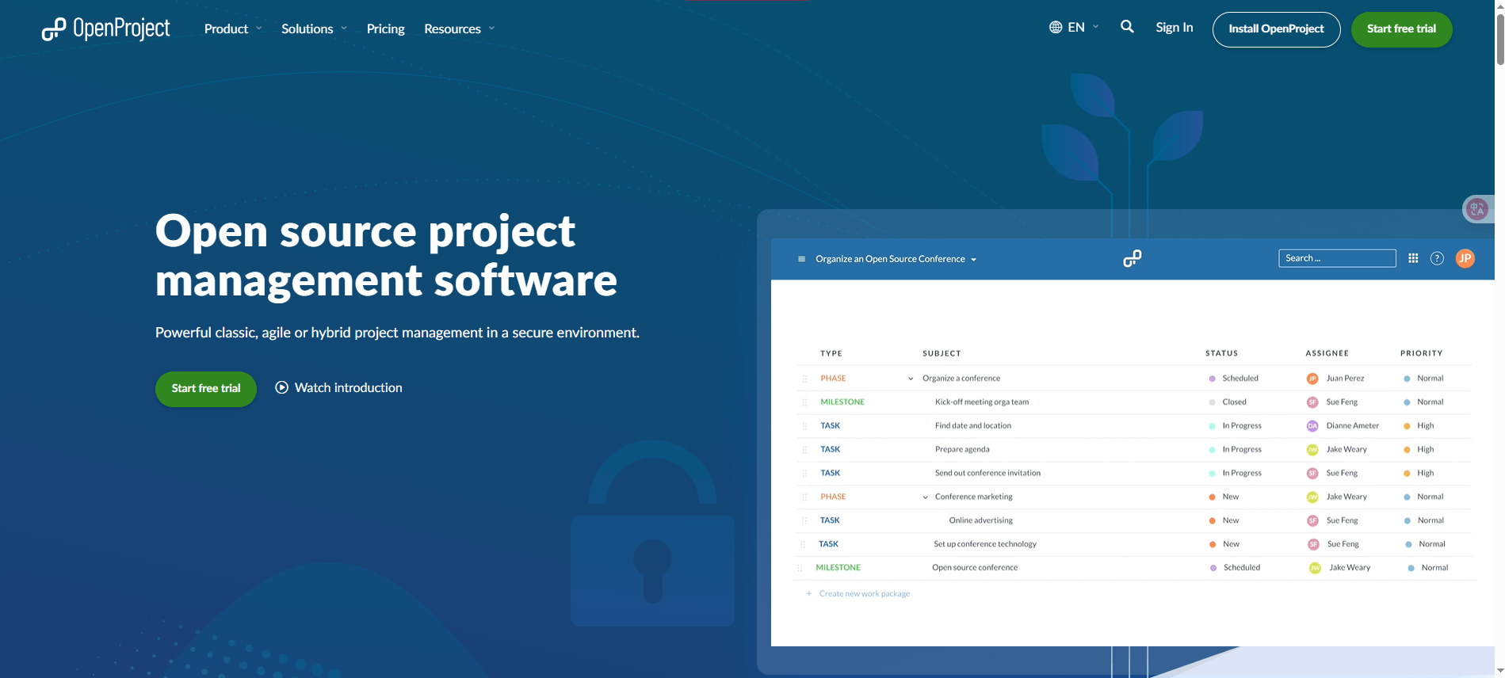
Task: Click the ASSIGNEE column header
Action: coord(1327,353)
